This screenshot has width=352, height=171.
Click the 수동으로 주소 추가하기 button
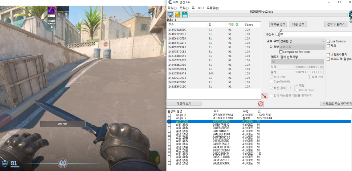[x=336, y=104]
